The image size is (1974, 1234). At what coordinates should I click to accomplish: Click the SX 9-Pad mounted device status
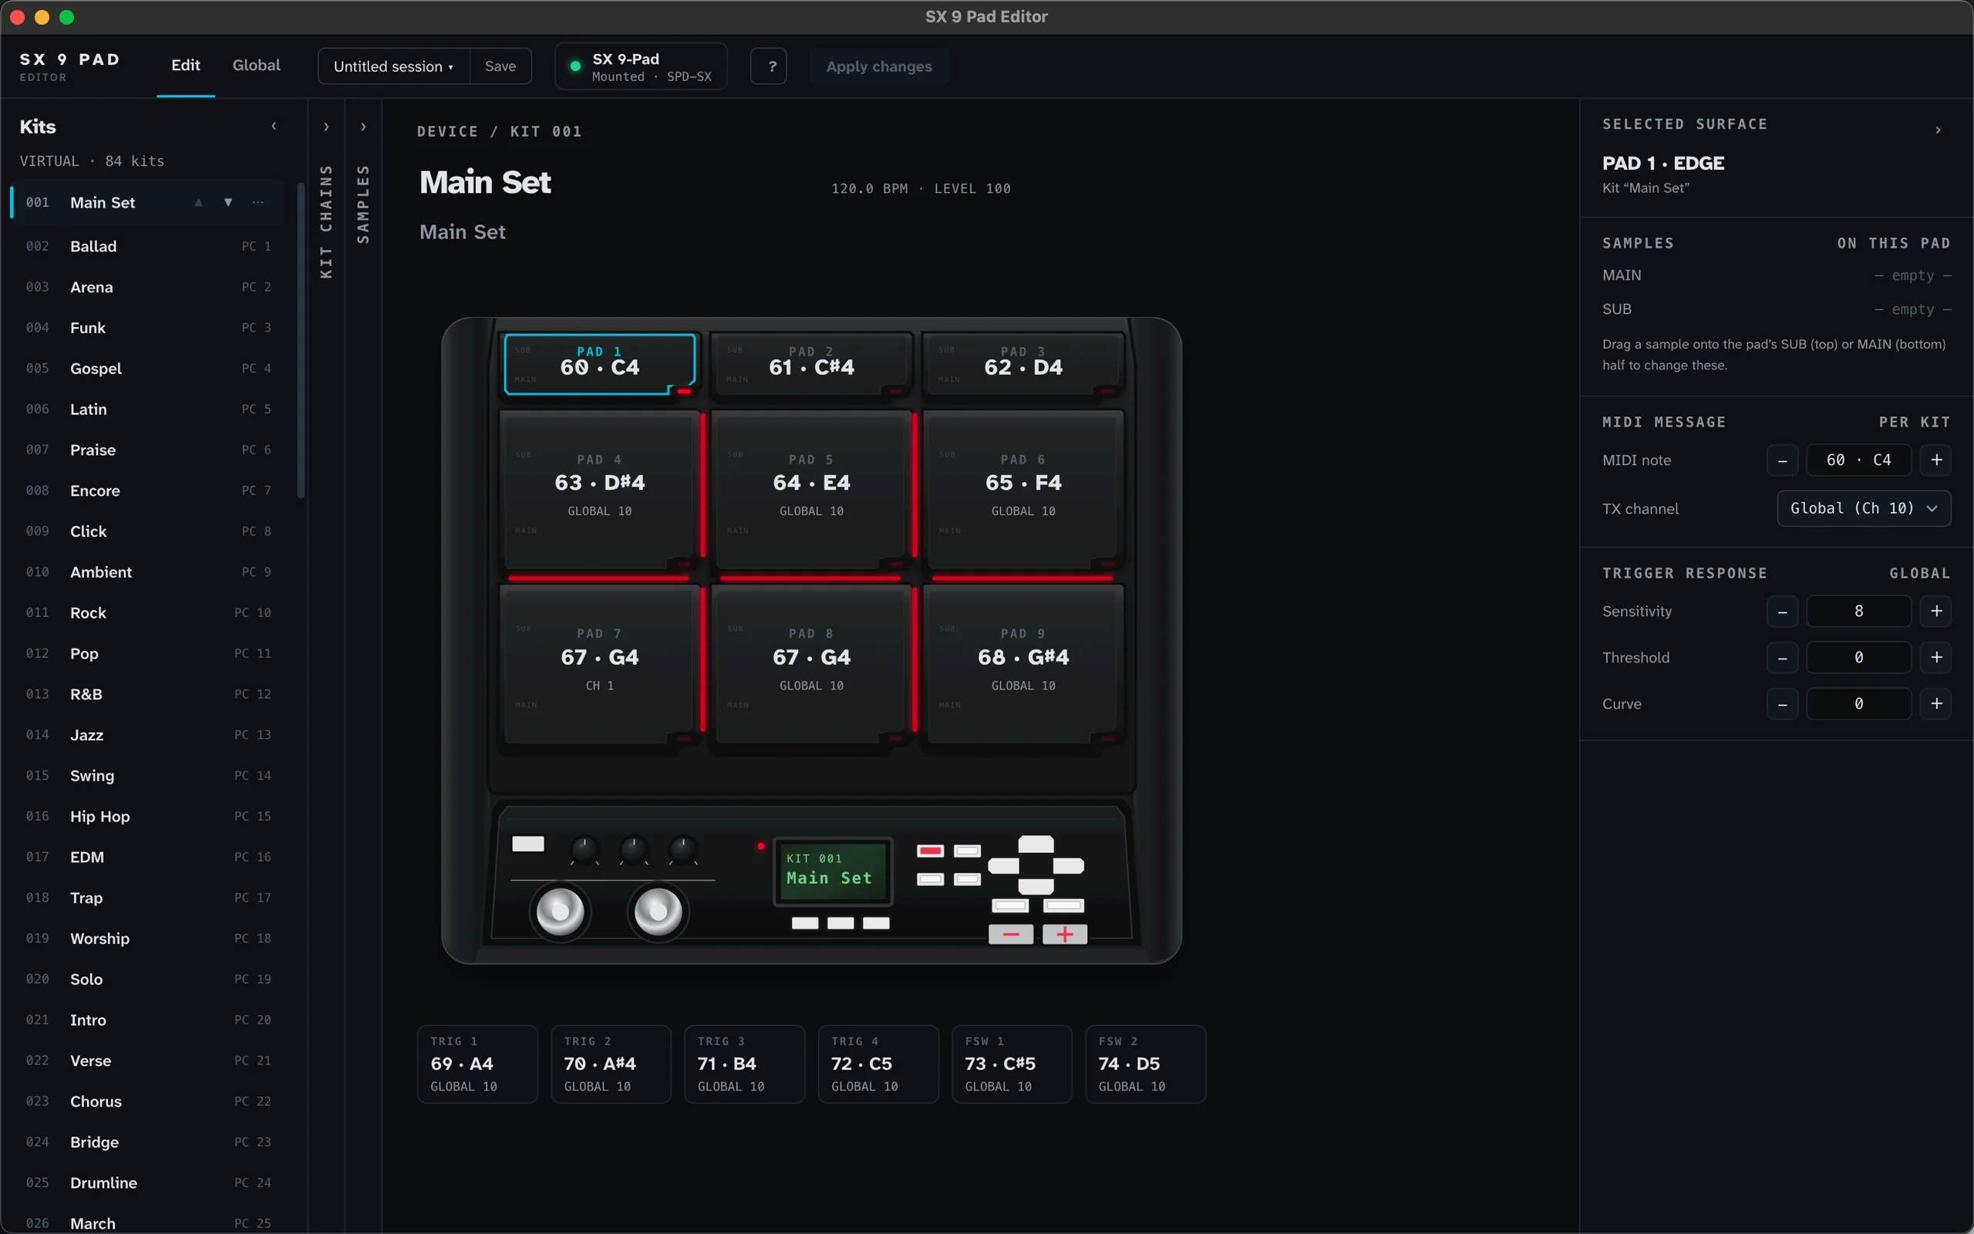click(x=641, y=66)
